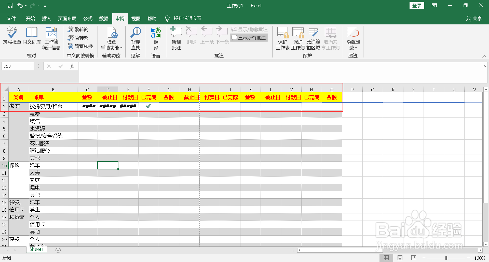Click 保护工作表 to protect the sheet
This screenshot has width=489, height=262.
point(282,38)
